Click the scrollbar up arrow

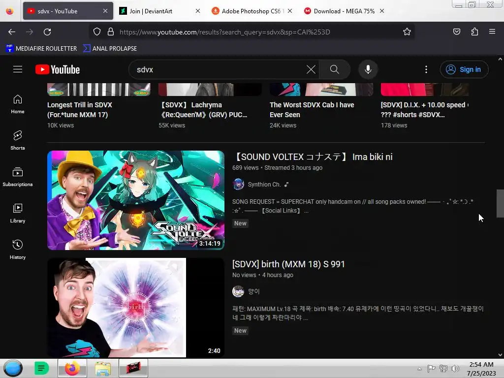tap(500, 59)
